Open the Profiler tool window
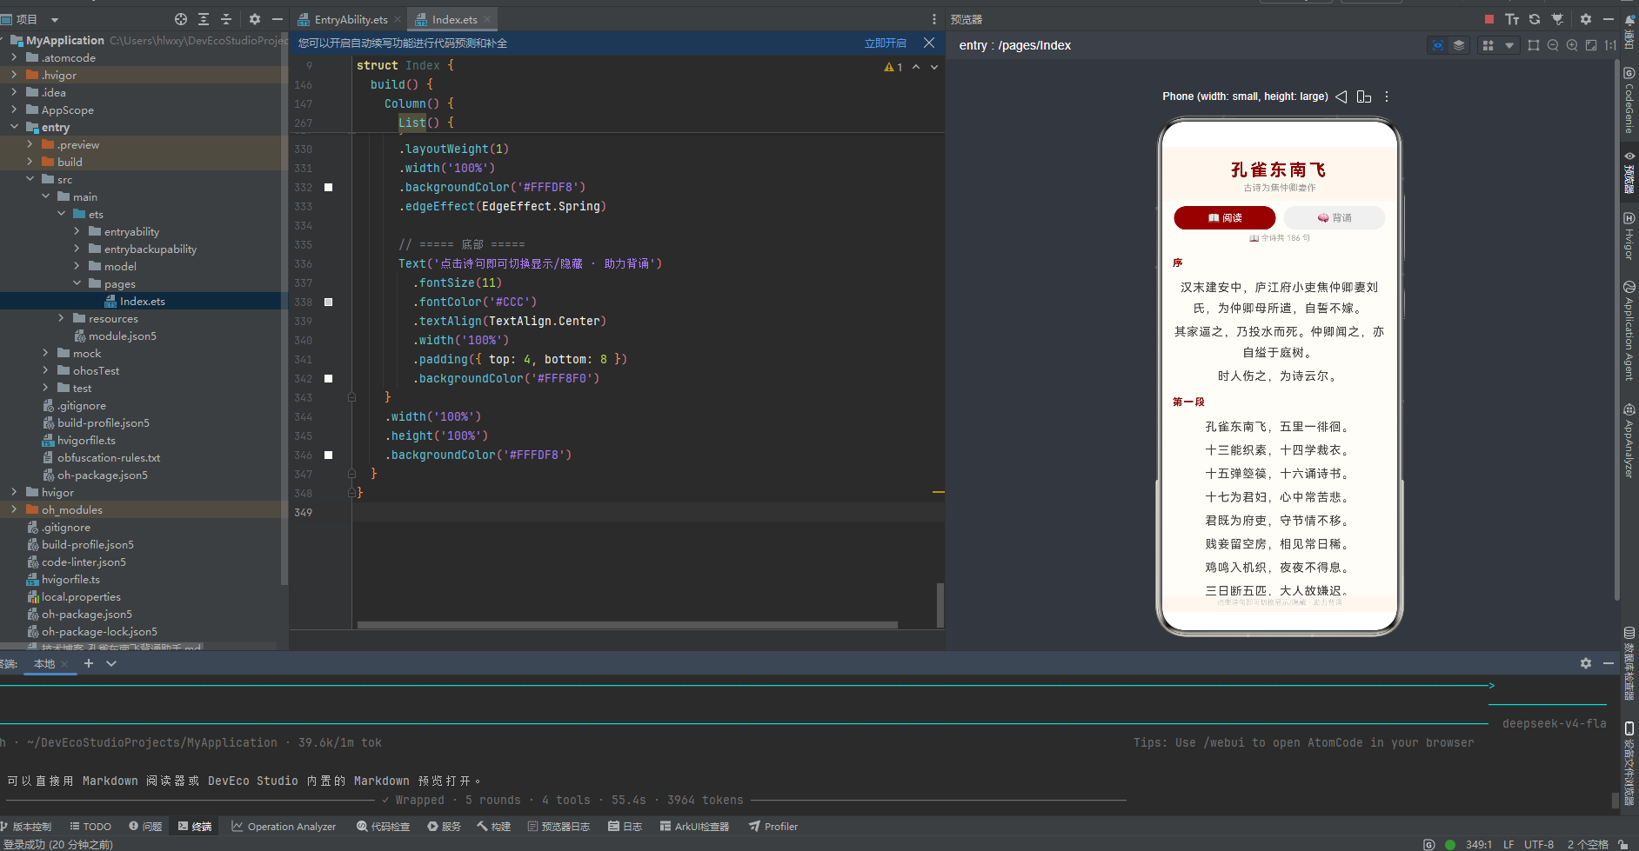 click(x=773, y=827)
